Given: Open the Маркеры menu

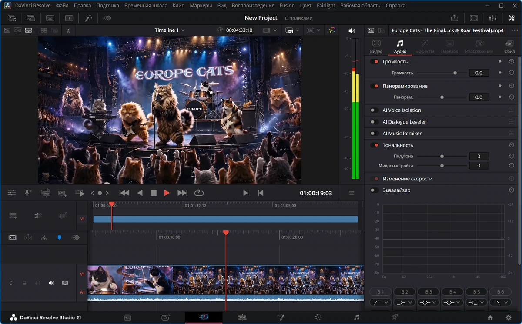Looking at the screenshot, I should tap(201, 6).
